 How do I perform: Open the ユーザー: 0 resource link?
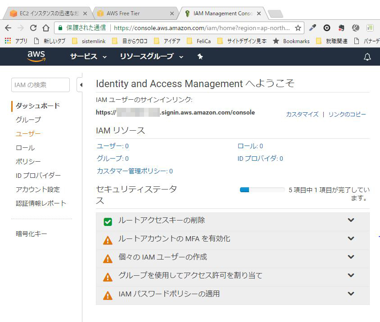(x=113, y=146)
